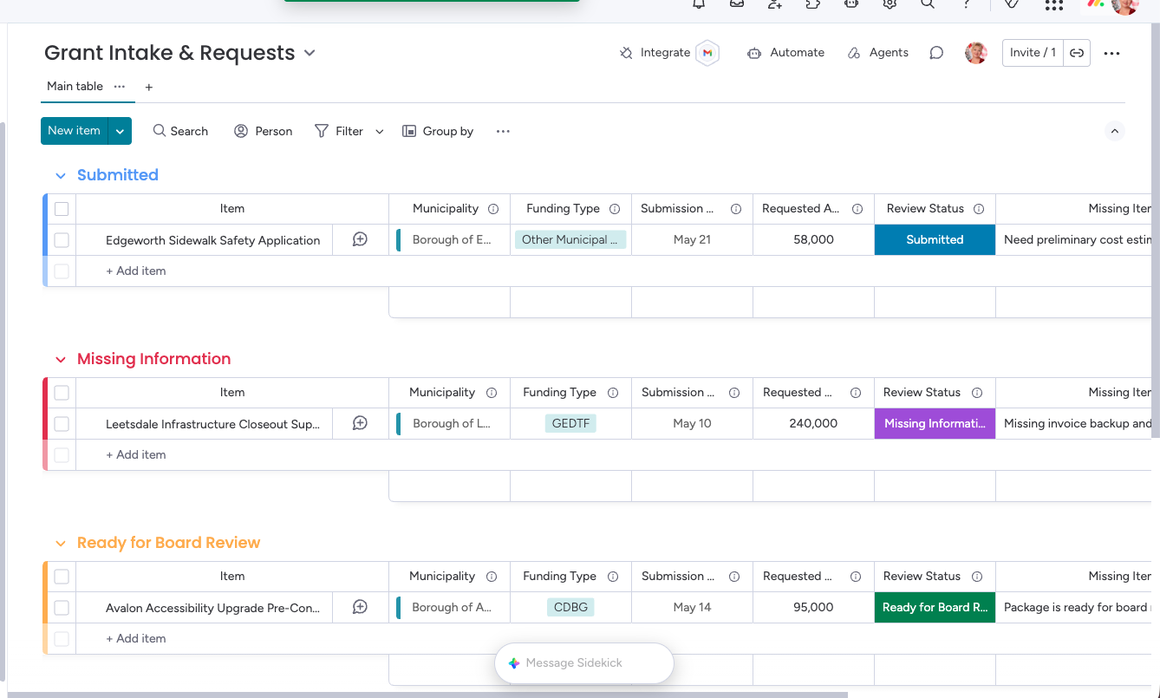Collapse the Submitted group
The width and height of the screenshot is (1160, 698).
pyautogui.click(x=61, y=176)
